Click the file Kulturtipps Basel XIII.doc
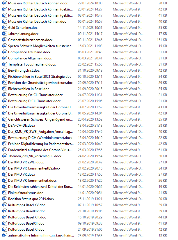The image size is (178, 240). (27, 217)
